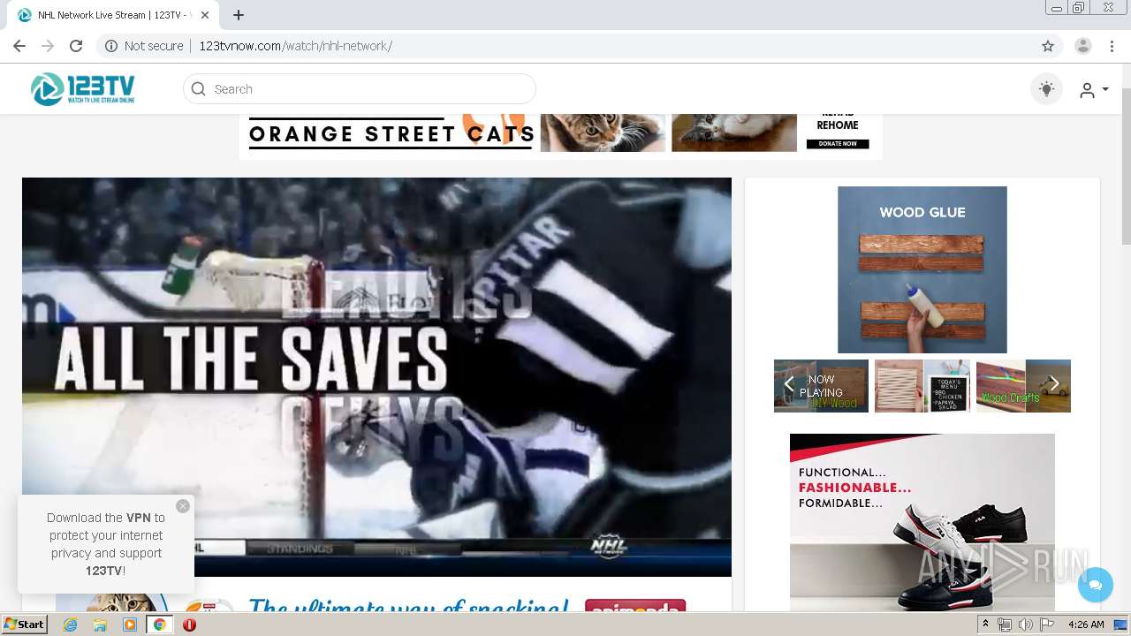Open the animonda snacking ad below the video
1131x636 pixels.
(376, 602)
